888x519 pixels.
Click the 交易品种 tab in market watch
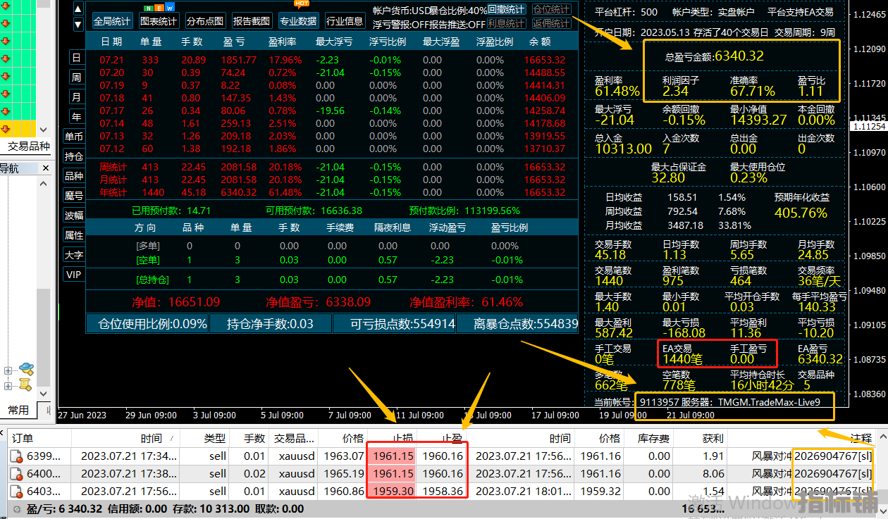(27, 146)
